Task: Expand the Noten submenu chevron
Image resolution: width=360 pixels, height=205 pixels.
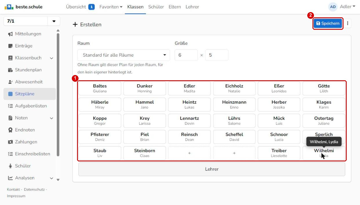Action: 52,118
